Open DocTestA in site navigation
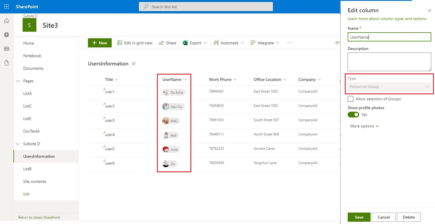This screenshot has height=224, width=435. pyautogui.click(x=32, y=131)
